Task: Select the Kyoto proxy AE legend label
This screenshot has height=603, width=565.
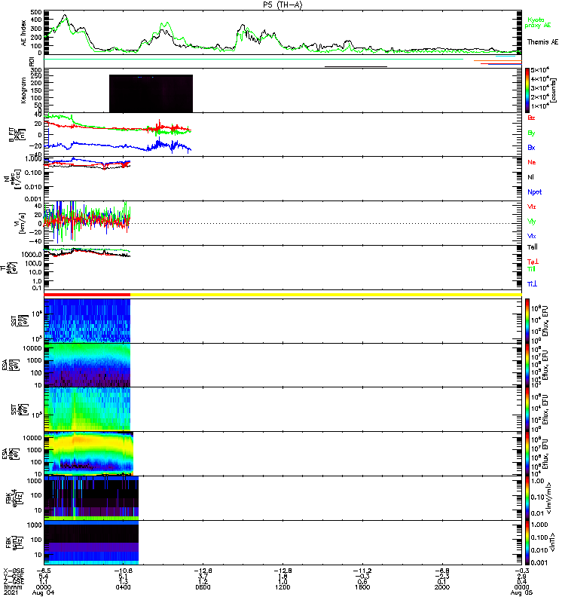Action: coord(538,23)
